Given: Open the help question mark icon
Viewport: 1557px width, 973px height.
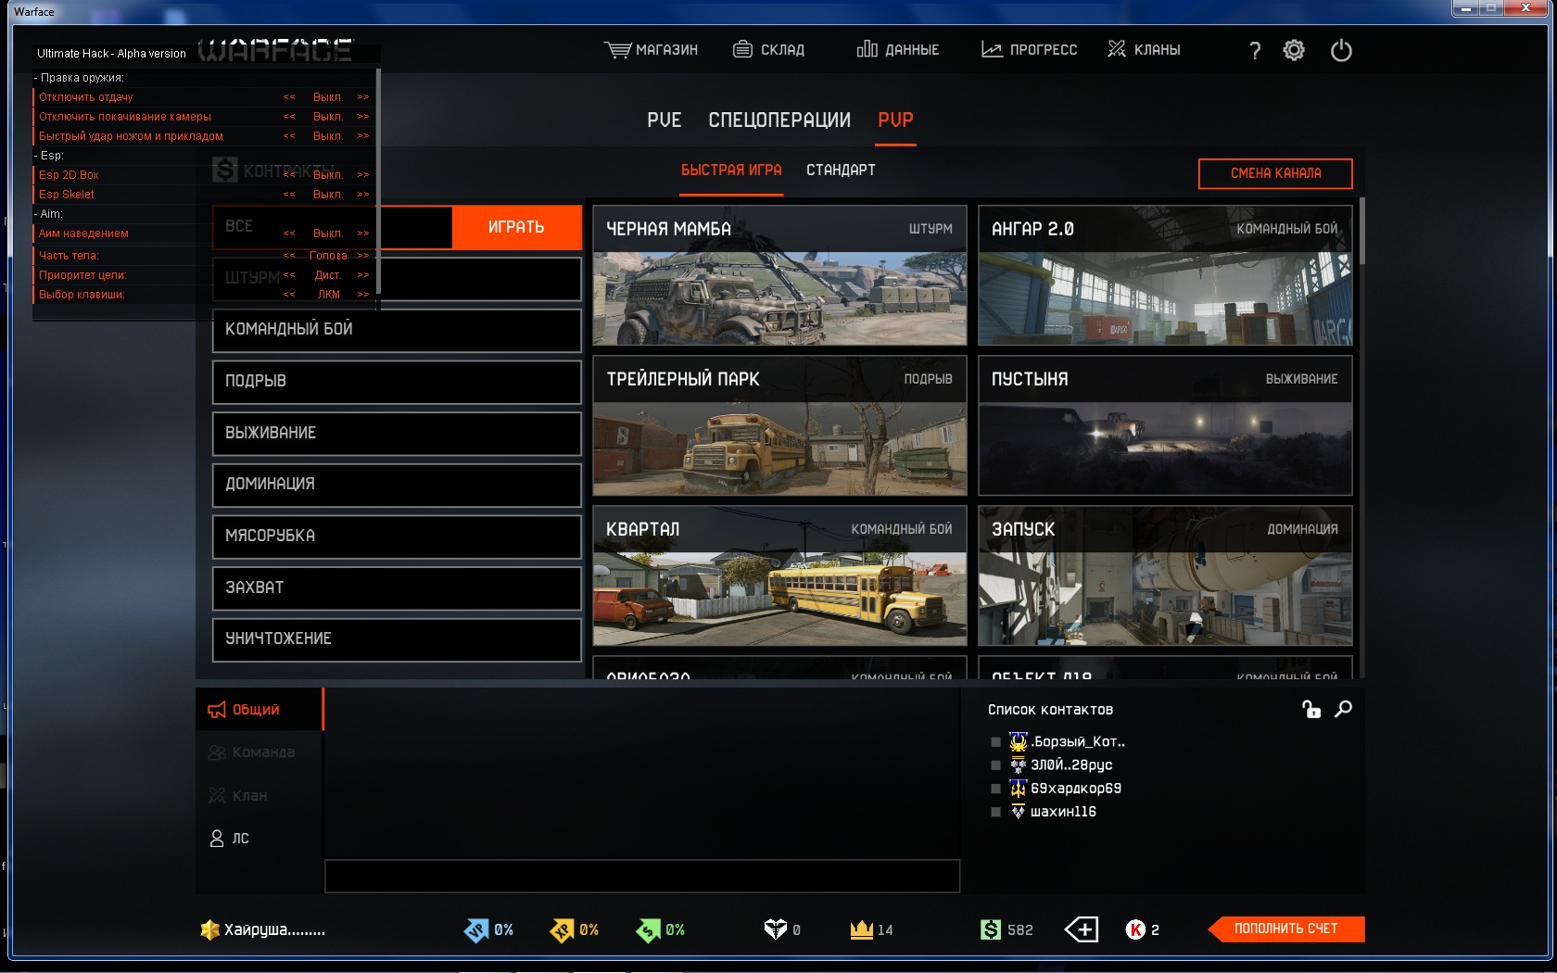Looking at the screenshot, I should click(1255, 50).
